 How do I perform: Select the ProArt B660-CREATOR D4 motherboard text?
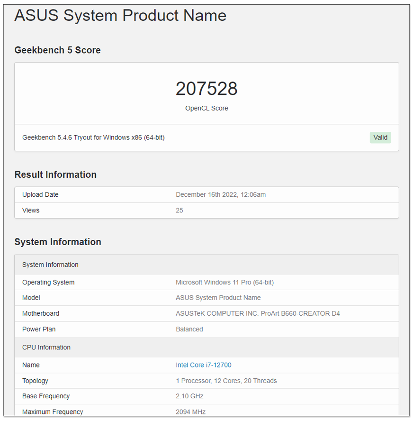(300, 313)
